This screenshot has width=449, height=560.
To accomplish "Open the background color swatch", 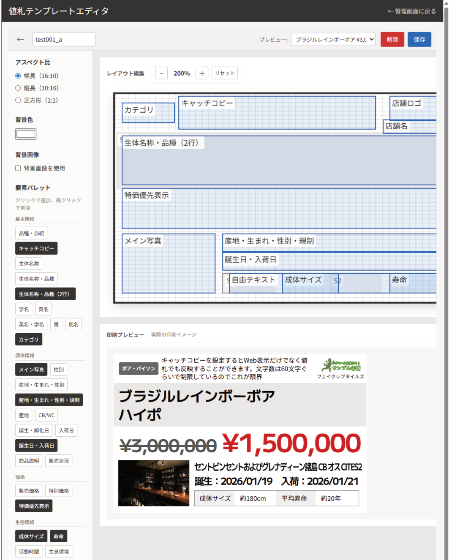I will pos(26,134).
